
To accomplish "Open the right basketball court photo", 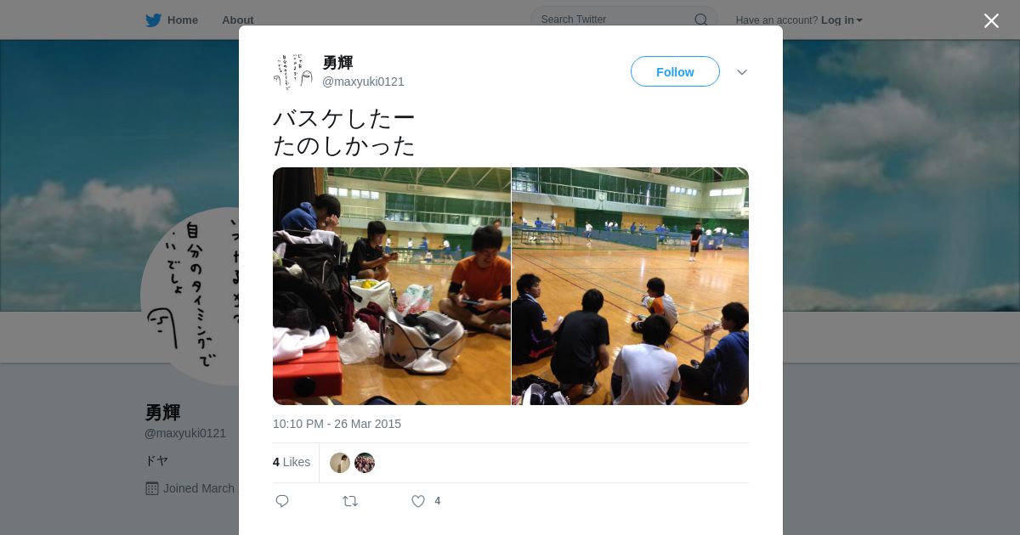I will click(x=630, y=286).
